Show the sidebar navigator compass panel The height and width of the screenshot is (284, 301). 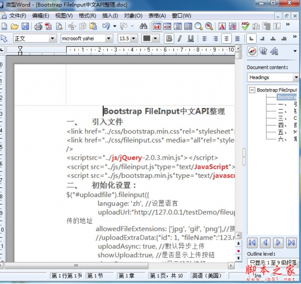[252, 51]
